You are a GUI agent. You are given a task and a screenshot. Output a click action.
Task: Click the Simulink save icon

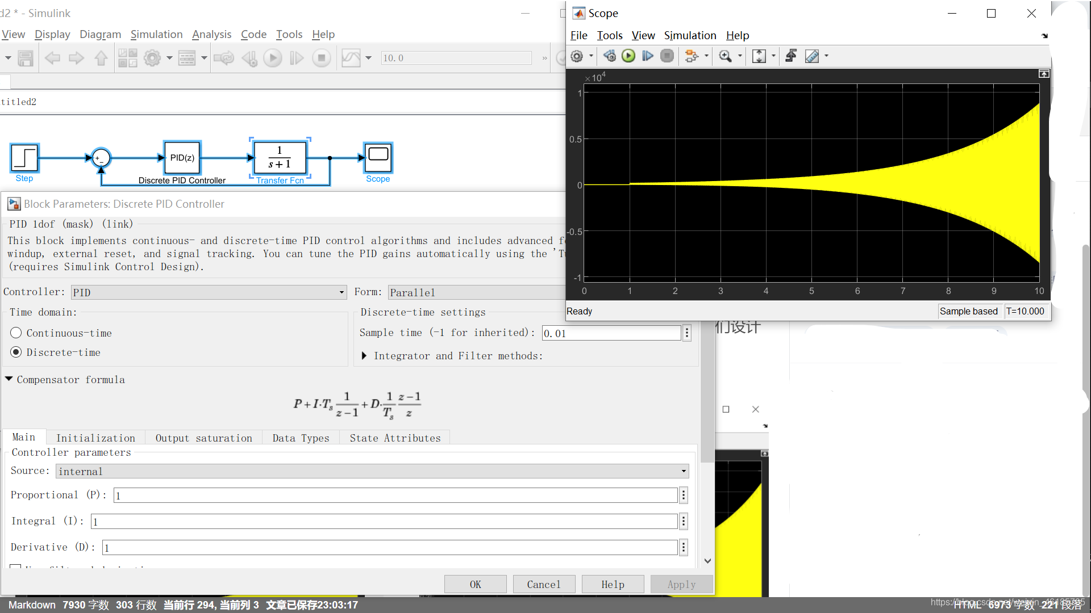point(26,58)
